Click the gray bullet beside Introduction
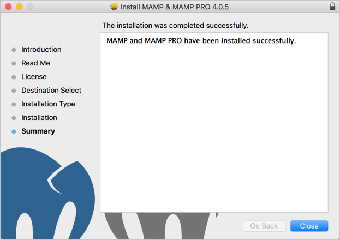This screenshot has height=240, width=340. [14, 50]
